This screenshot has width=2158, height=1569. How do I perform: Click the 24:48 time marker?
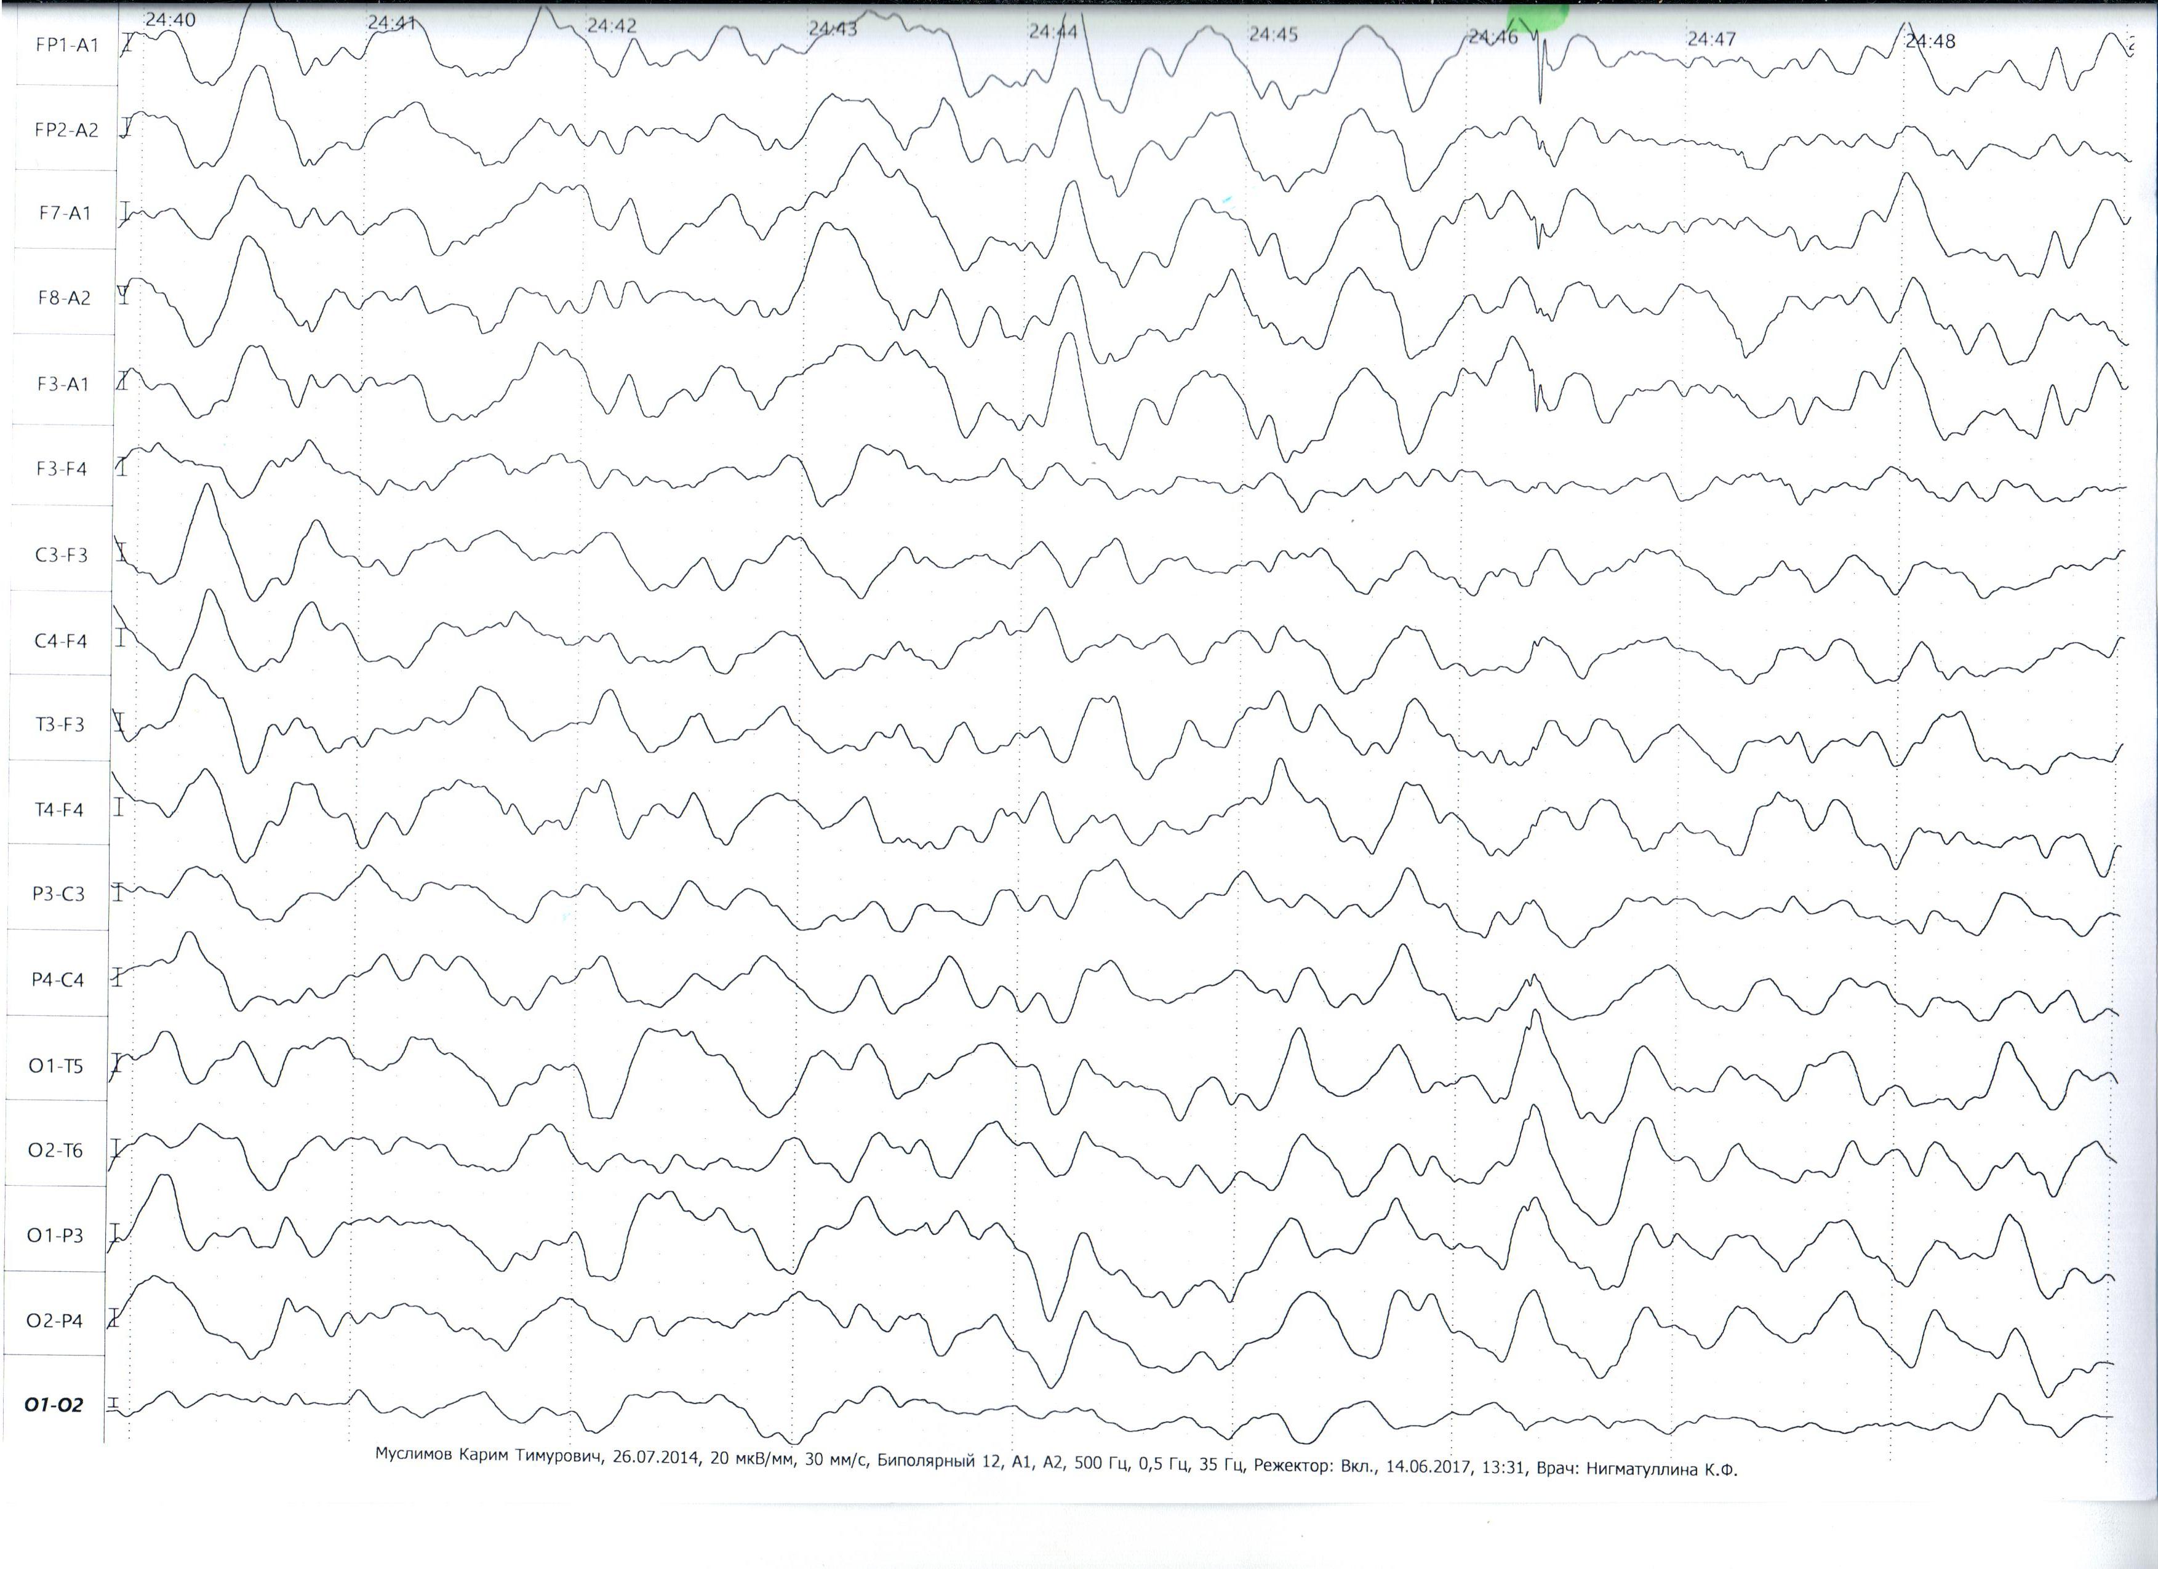(x=1930, y=41)
